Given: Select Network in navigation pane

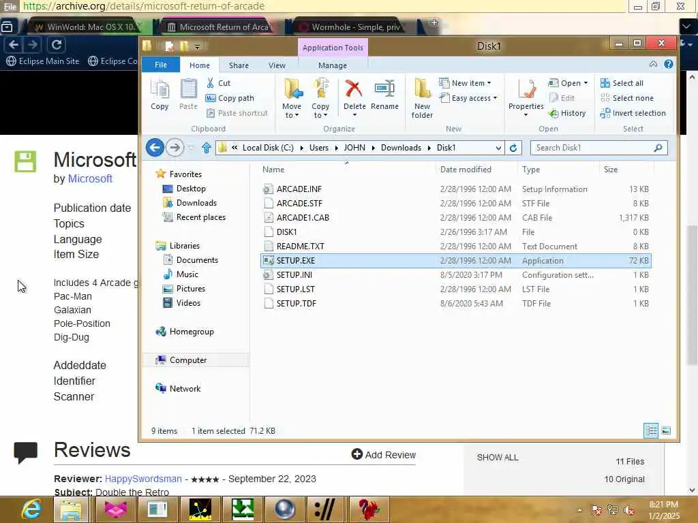Looking at the screenshot, I should (x=185, y=388).
